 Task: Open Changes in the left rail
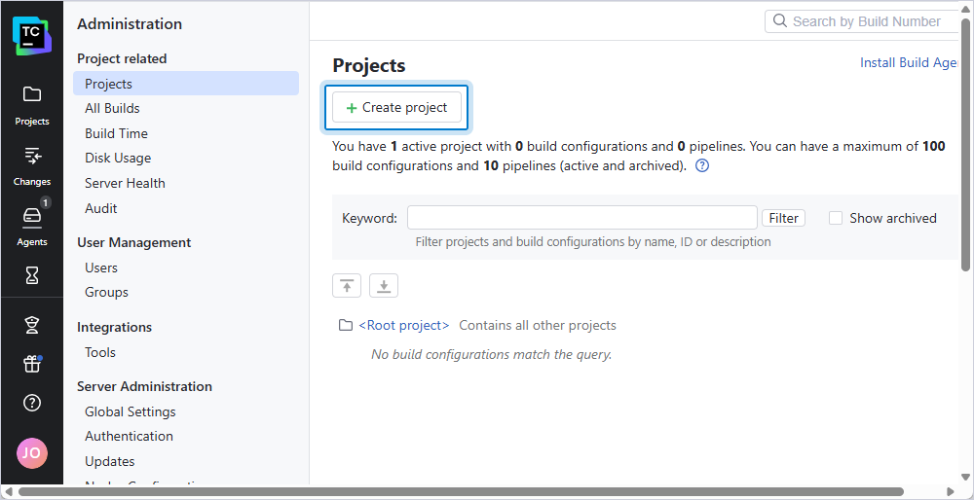(x=32, y=165)
